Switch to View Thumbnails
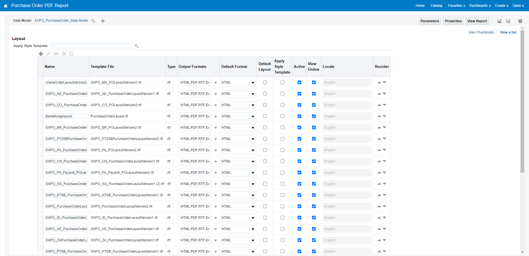This screenshot has width=529, height=256. click(481, 32)
